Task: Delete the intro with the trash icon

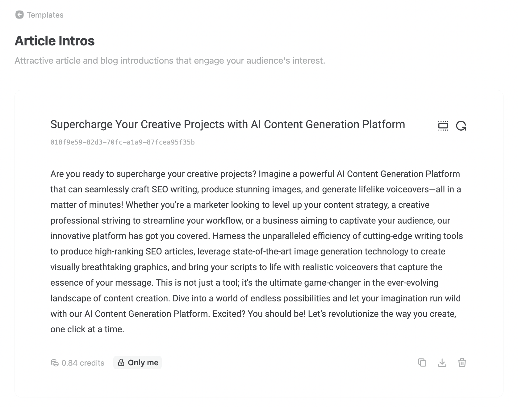Action: coord(462,362)
